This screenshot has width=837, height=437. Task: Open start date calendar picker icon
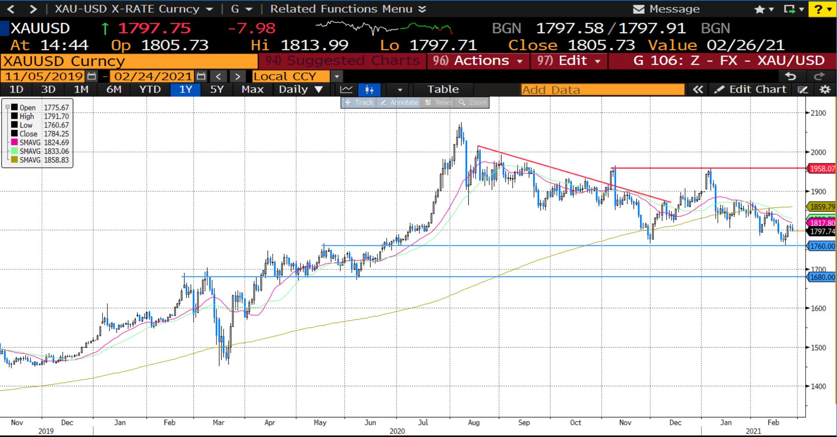[92, 76]
